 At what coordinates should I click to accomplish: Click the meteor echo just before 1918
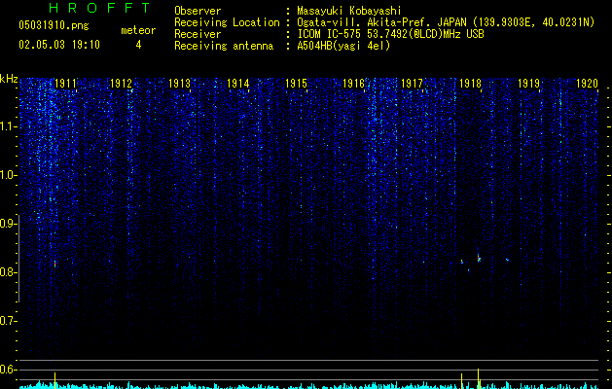[x=462, y=262]
